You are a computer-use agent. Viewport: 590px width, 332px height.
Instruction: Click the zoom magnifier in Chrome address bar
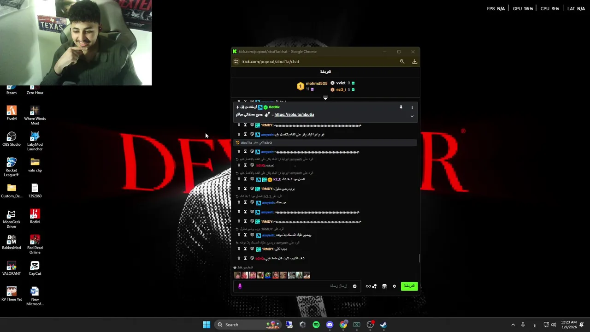pyautogui.click(x=402, y=61)
